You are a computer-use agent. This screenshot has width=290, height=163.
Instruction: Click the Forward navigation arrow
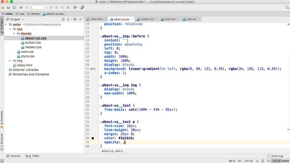coord(27,8)
